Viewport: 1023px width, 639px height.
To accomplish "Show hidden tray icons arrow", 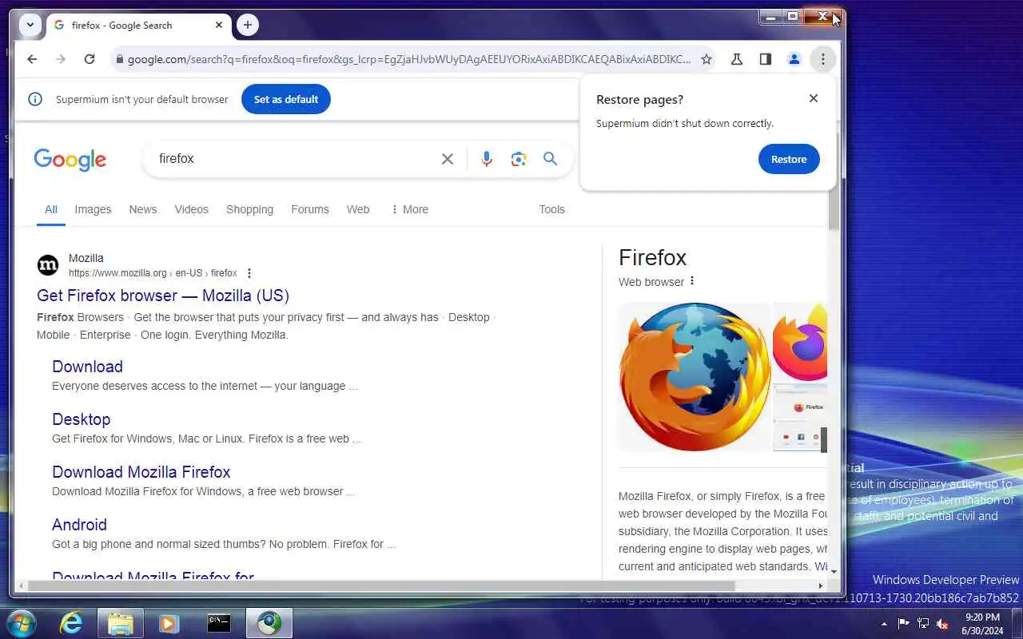I will (x=884, y=624).
